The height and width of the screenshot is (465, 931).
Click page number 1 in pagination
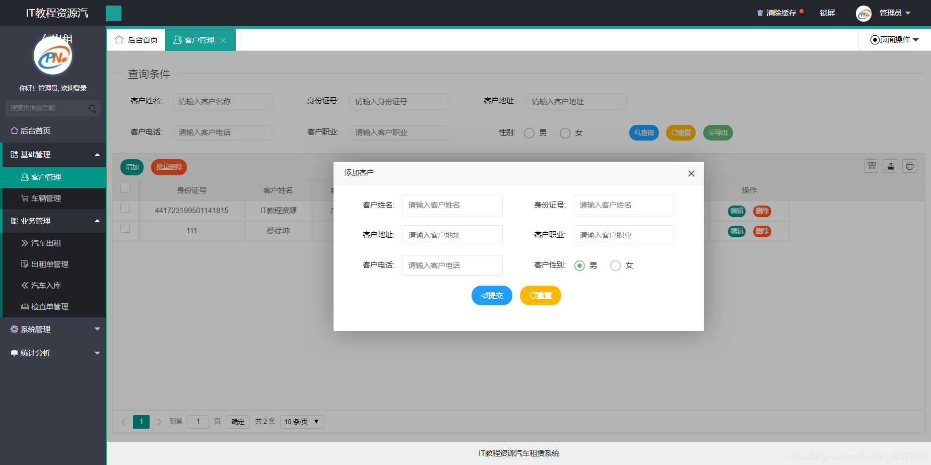pos(141,422)
